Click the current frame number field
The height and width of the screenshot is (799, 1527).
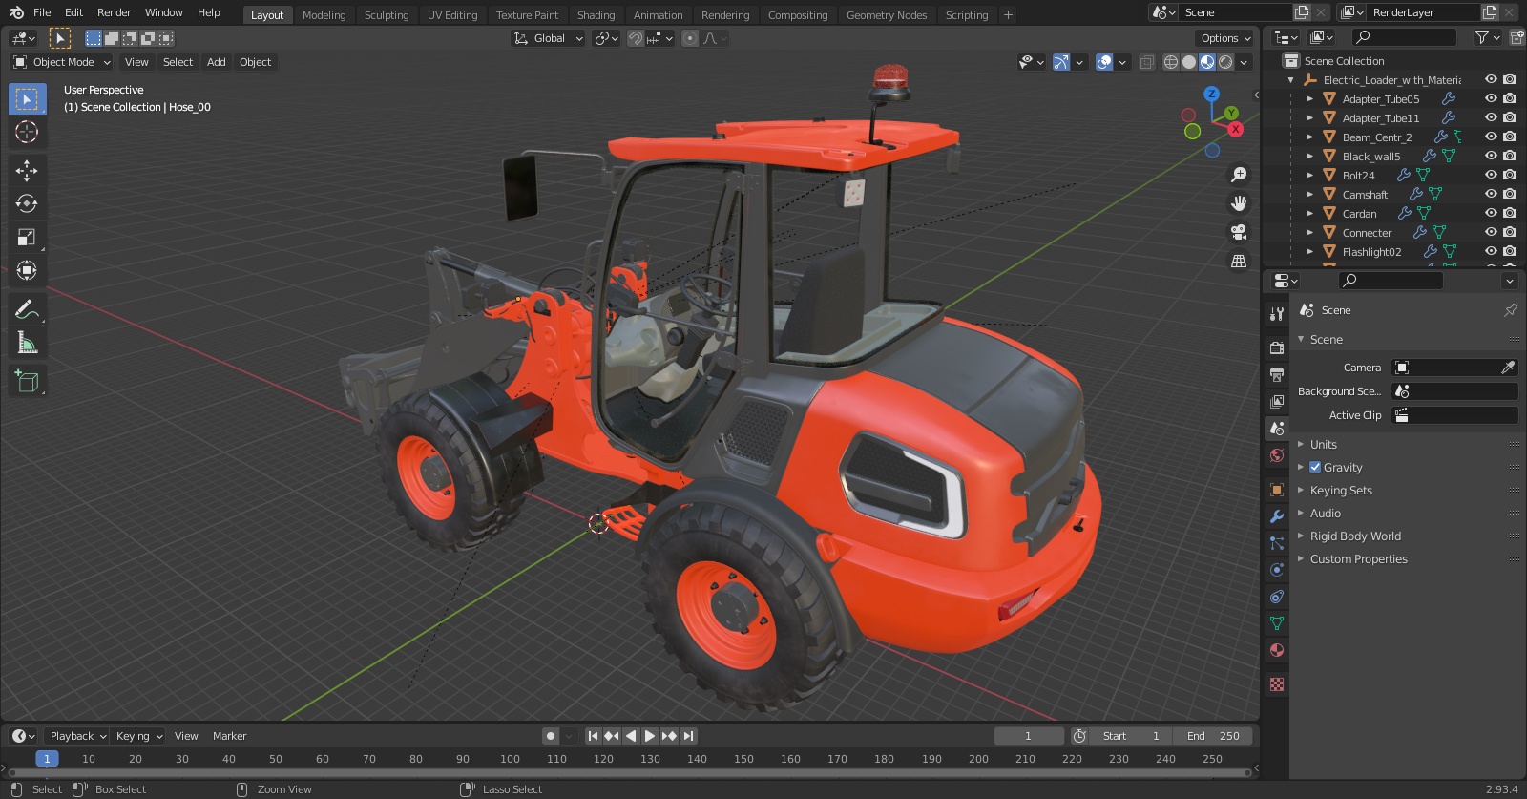[x=1028, y=736]
